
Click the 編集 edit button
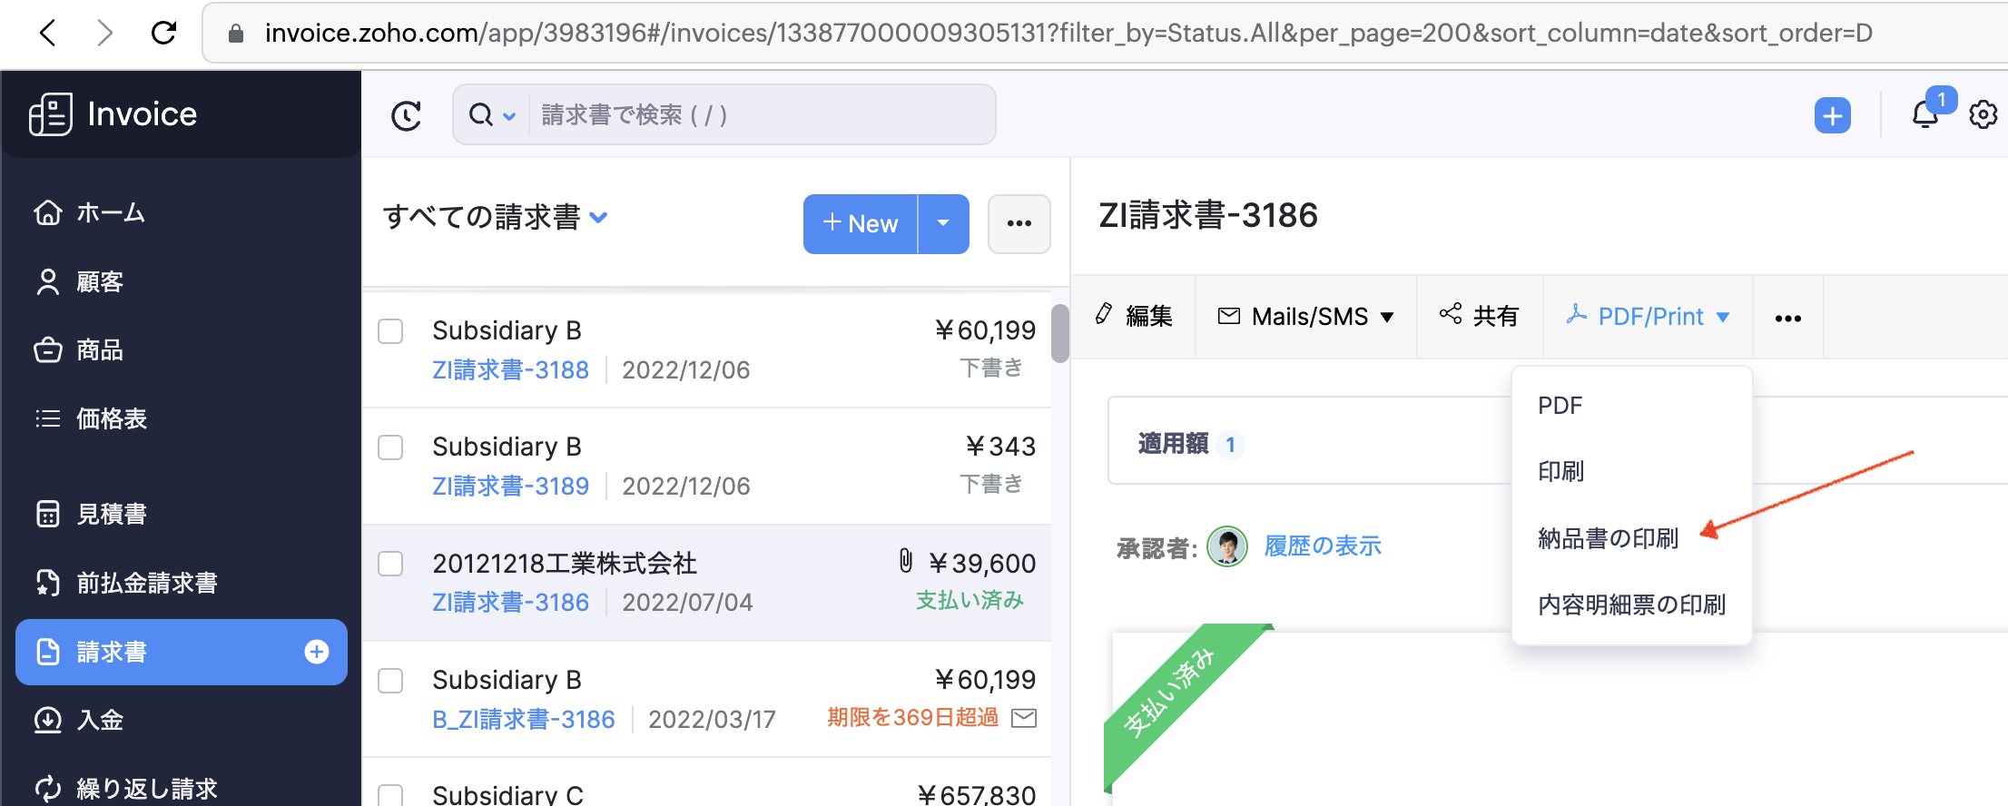[x=1134, y=316]
